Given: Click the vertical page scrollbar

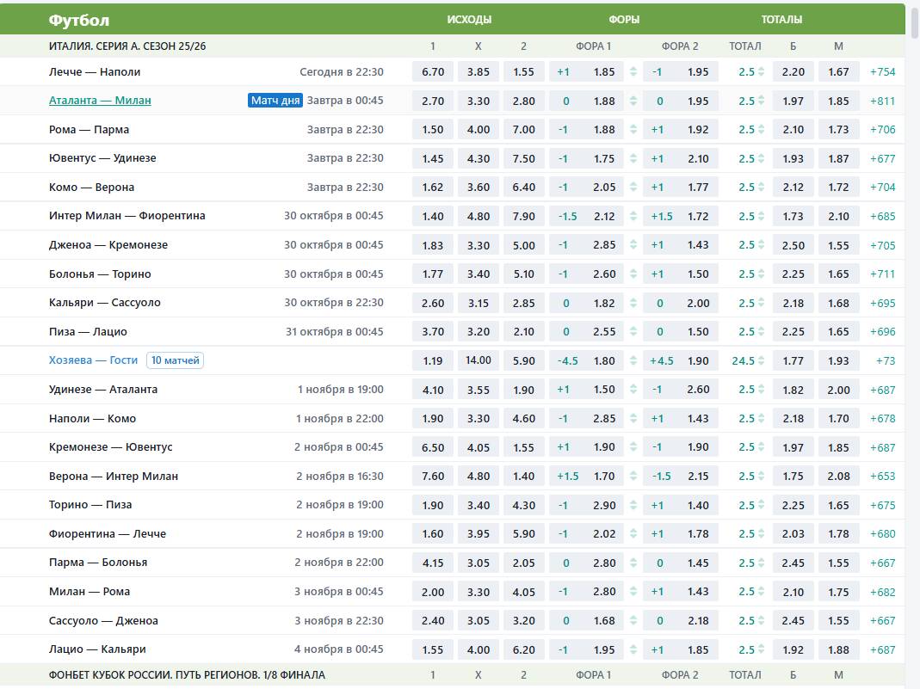Looking at the screenshot, I should tap(914, 344).
